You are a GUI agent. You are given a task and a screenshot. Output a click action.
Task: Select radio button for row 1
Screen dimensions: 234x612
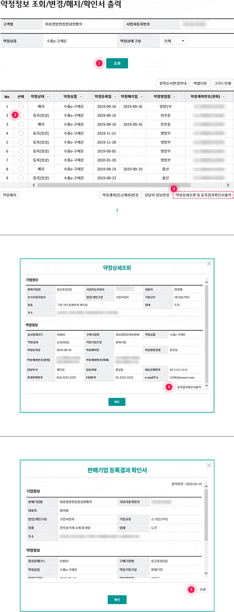[21, 106]
